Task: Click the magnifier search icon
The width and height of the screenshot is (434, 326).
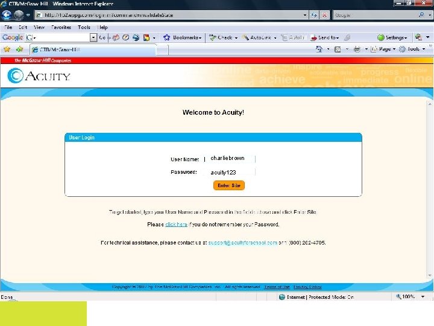Action: coord(421,14)
